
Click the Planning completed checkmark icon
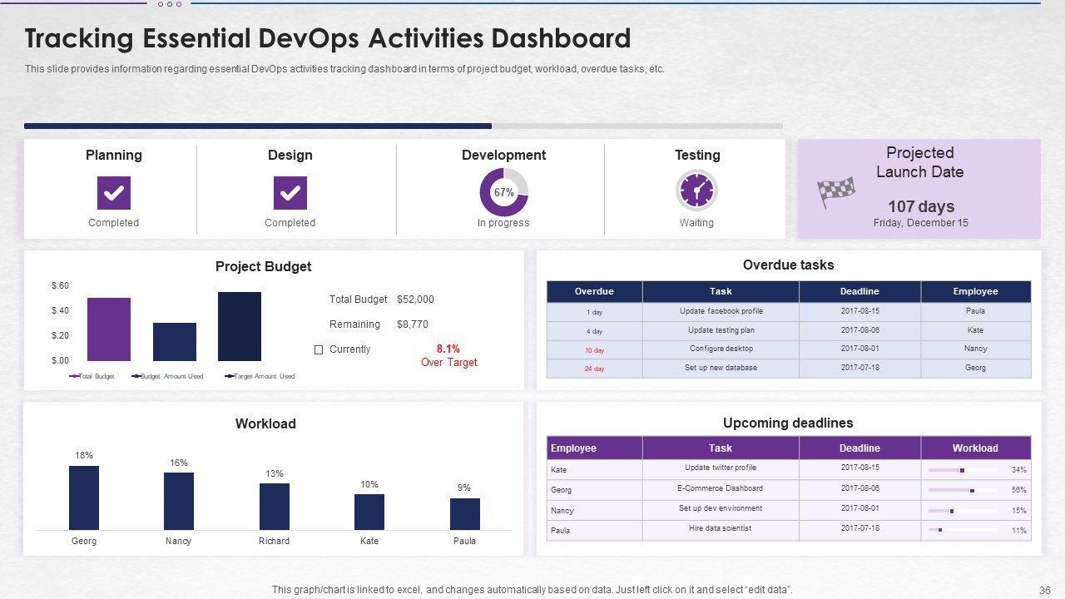click(113, 193)
